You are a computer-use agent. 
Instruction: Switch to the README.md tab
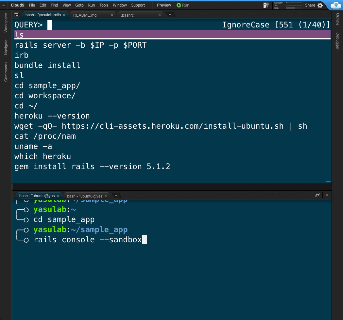pos(85,15)
